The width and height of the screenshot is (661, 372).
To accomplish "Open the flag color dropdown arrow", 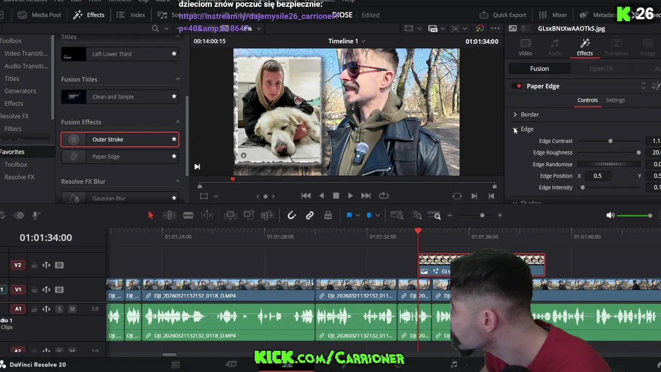I will click(358, 215).
